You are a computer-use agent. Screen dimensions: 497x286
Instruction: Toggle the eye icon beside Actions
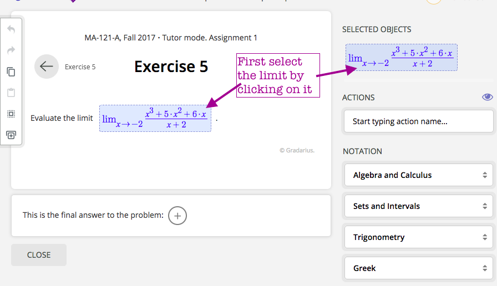point(488,97)
